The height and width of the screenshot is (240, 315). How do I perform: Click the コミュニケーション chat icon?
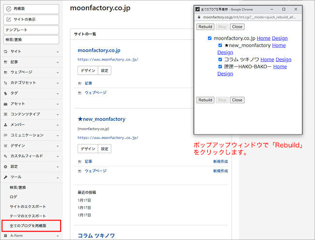point(5,135)
